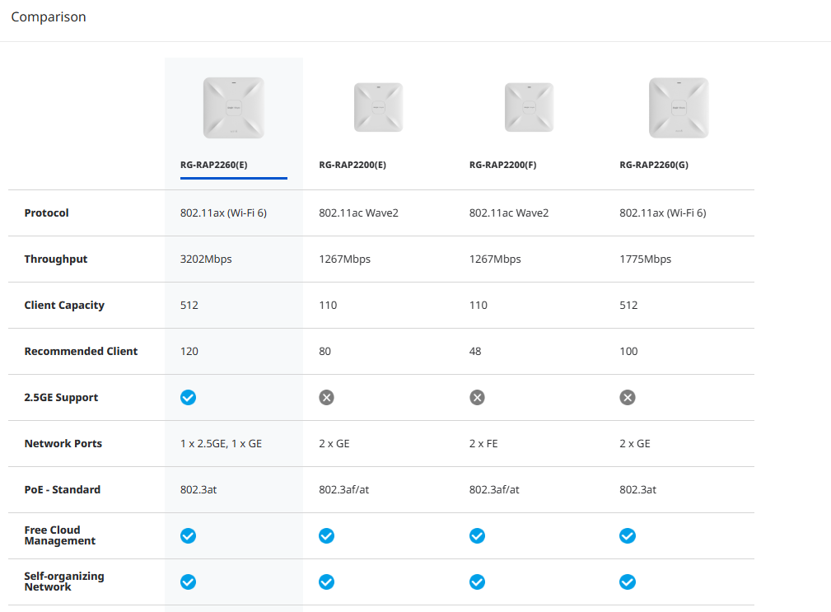Click client capacity 110 for RG-RAP2200(E)
831x612 pixels.
pyautogui.click(x=328, y=306)
